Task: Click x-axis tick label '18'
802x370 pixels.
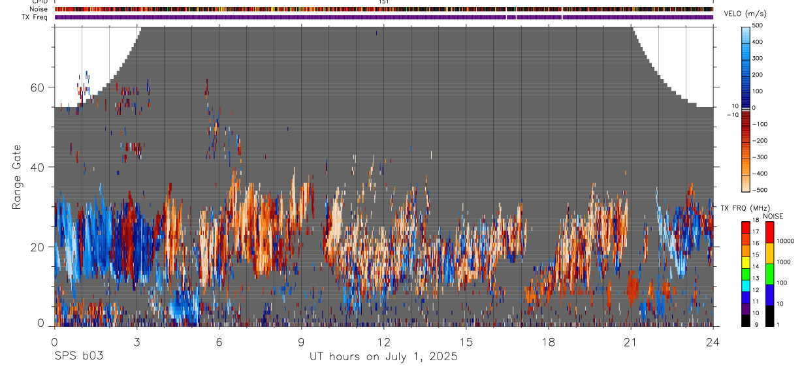Action: coord(549,342)
